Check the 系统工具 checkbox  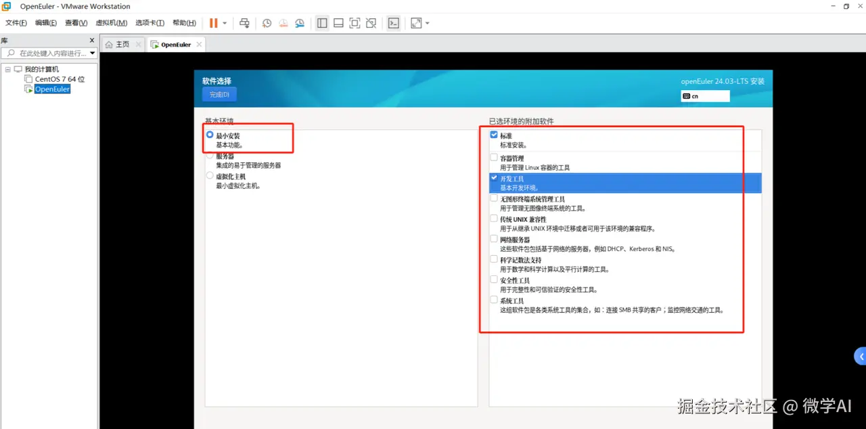(494, 300)
